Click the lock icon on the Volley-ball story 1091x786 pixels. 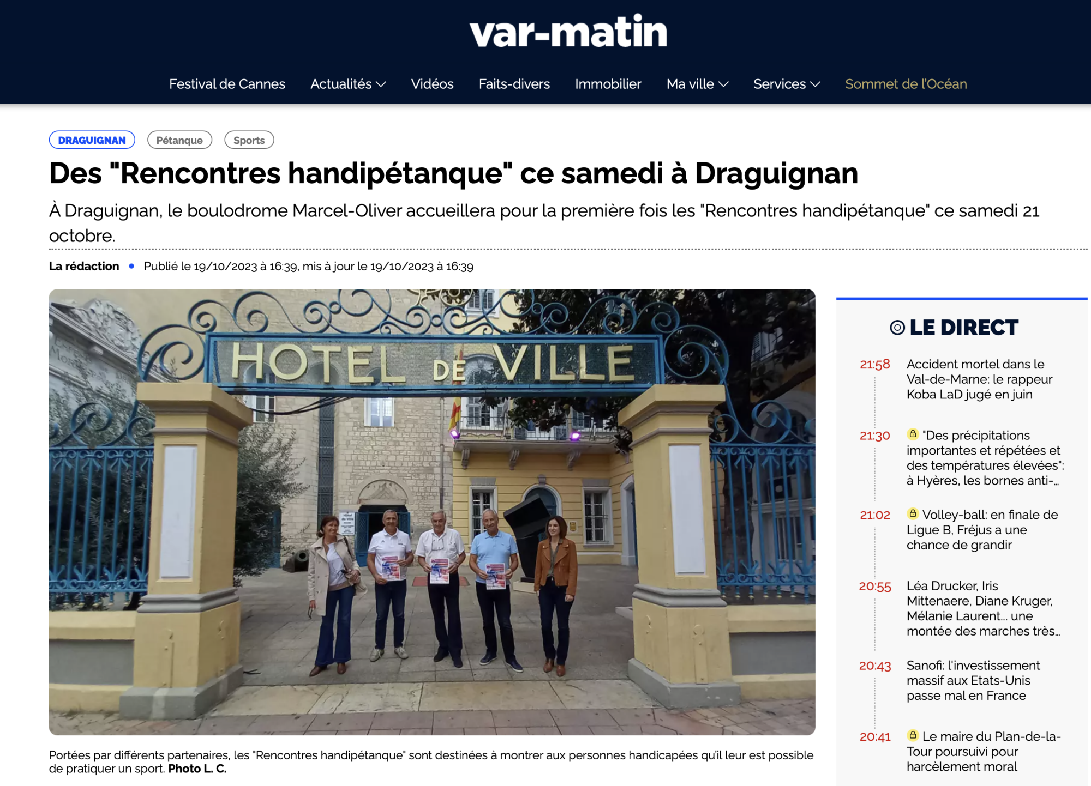(x=913, y=513)
